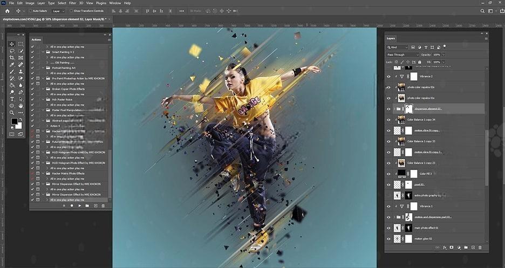
Task: Open the Image menu
Action: pos(30,3)
